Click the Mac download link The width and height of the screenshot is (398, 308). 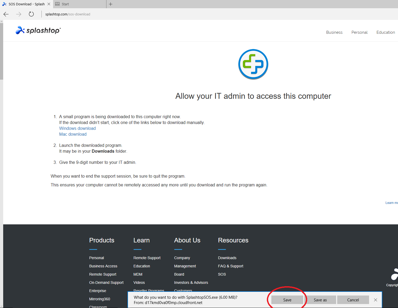click(73, 134)
